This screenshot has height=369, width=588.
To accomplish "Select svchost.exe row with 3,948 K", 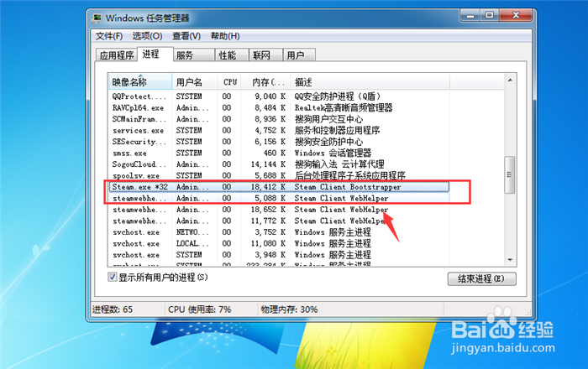I will point(279,254).
